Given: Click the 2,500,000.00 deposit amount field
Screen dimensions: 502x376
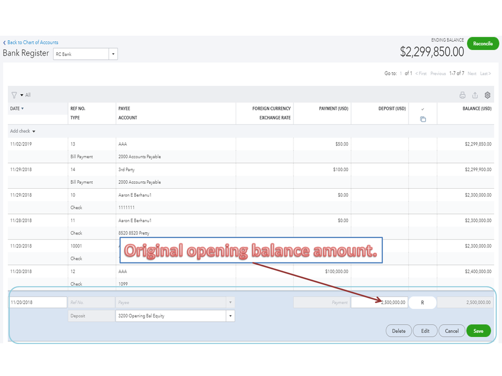Looking at the screenshot, I should (379, 303).
